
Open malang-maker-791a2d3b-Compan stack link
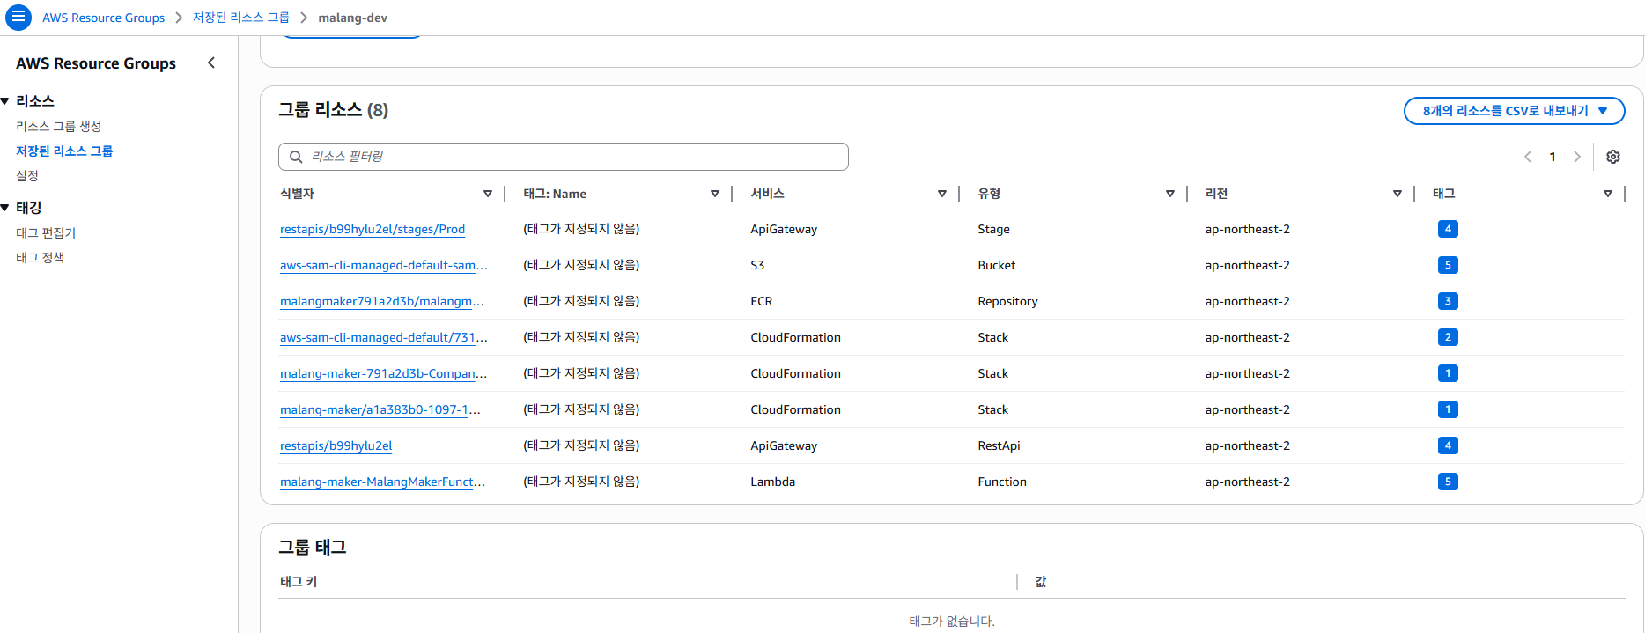(384, 373)
